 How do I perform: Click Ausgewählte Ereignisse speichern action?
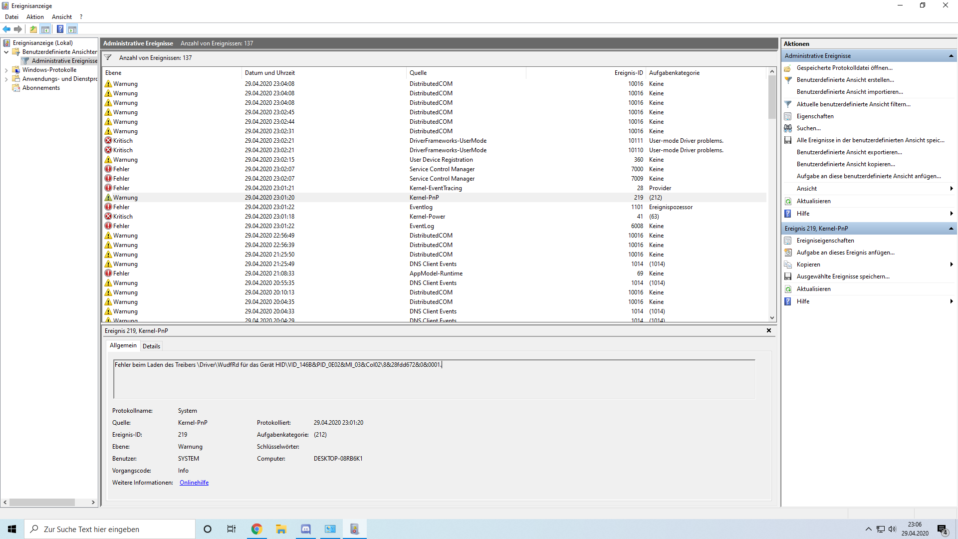click(843, 276)
